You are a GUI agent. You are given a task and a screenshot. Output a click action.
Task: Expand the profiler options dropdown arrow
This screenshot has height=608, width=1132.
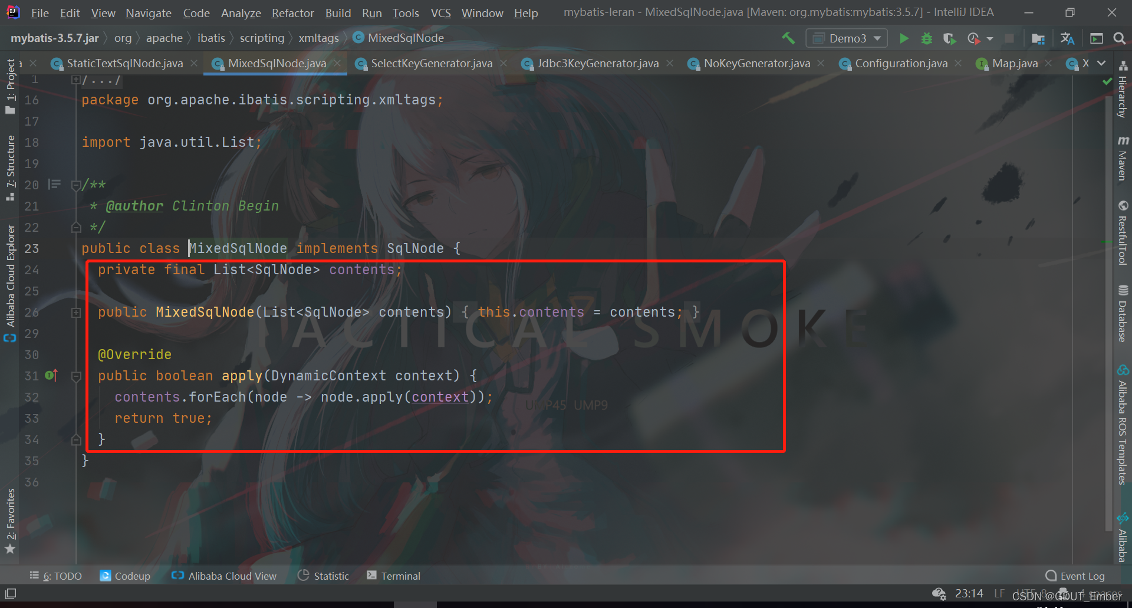990,39
